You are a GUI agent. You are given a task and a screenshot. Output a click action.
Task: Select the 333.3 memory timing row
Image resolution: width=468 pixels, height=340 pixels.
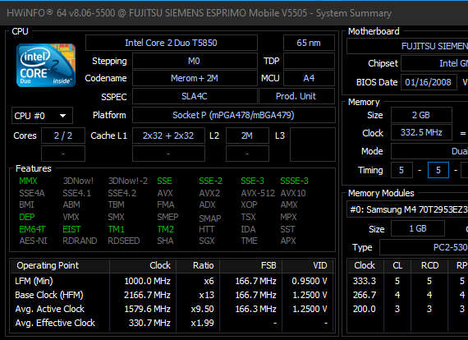pos(408,281)
